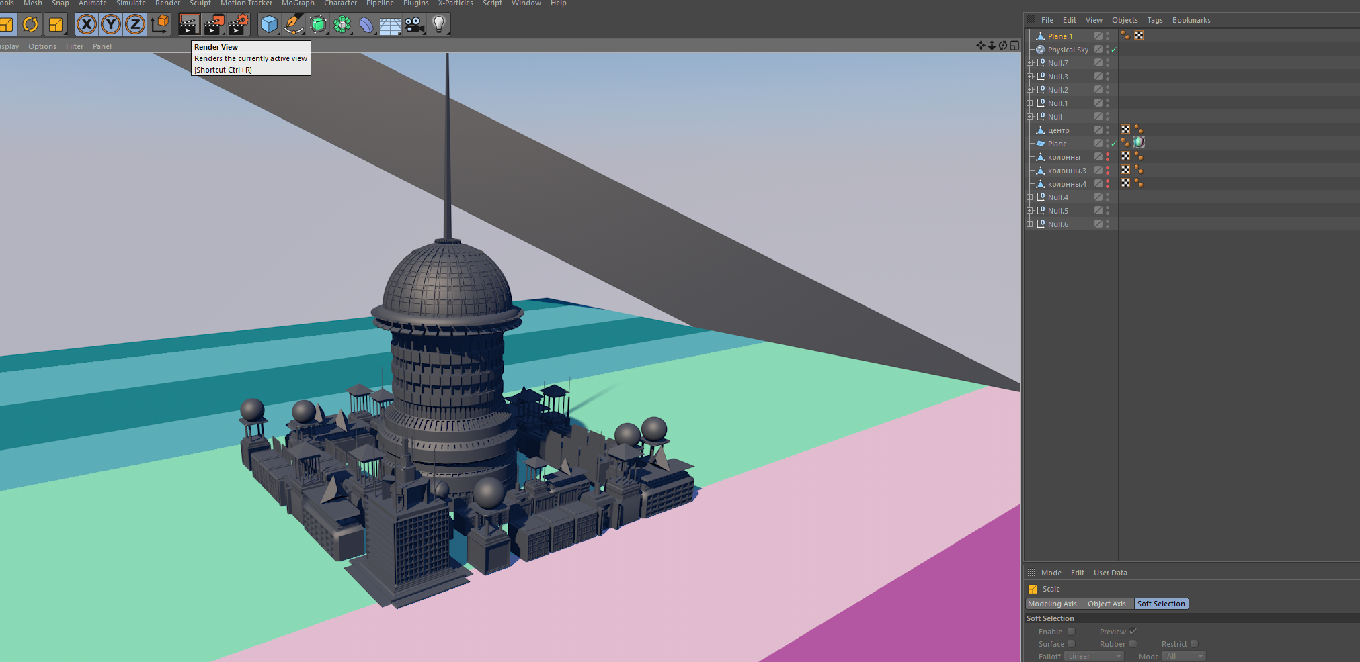Toggle the Z axis lock
1360x662 pixels.
tap(135, 25)
